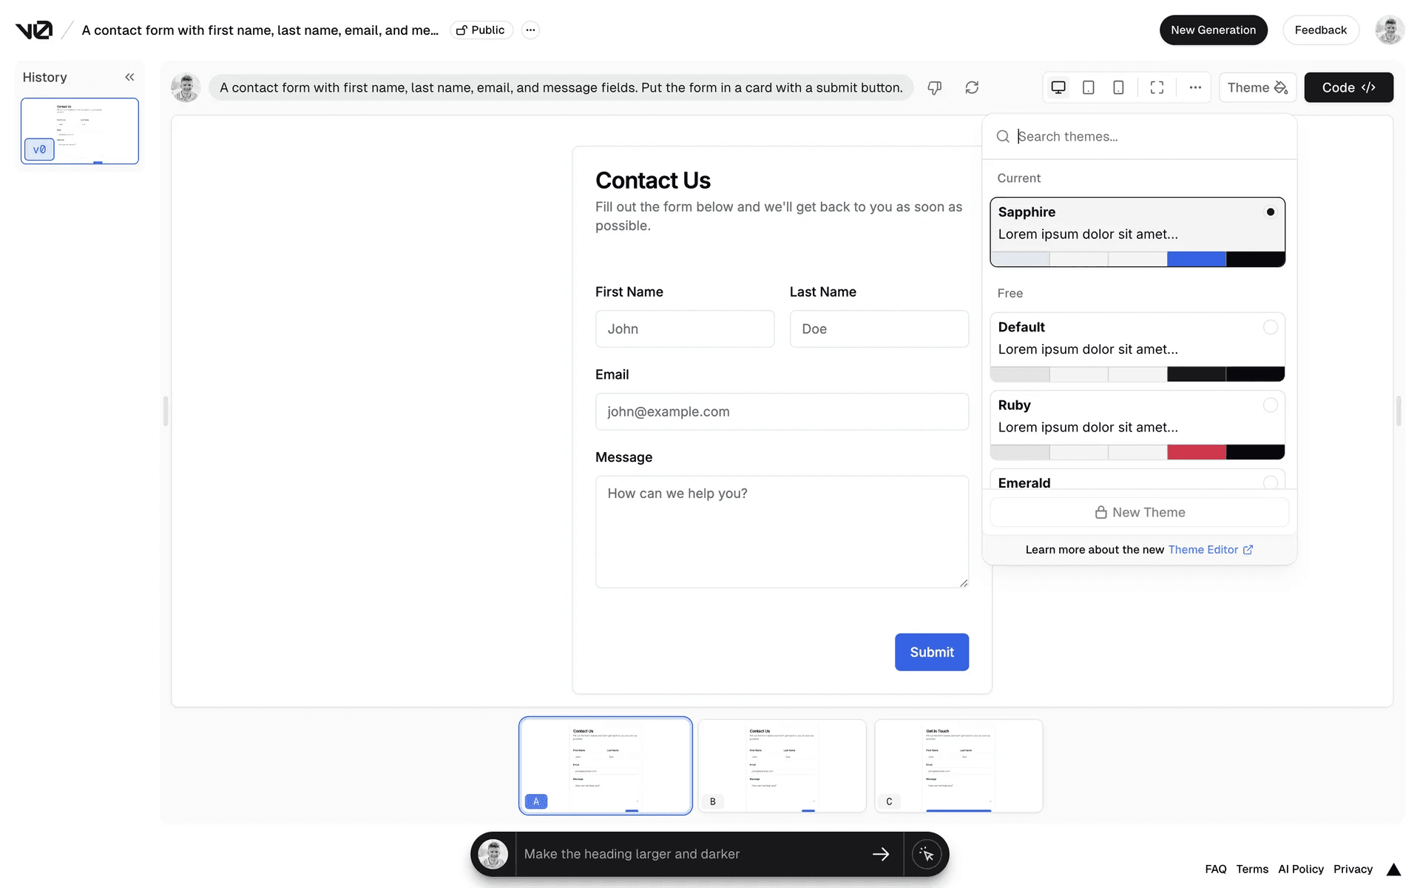This screenshot has height=888, width=1420.
Task: Select the Ruby theme radio button
Action: [1270, 405]
